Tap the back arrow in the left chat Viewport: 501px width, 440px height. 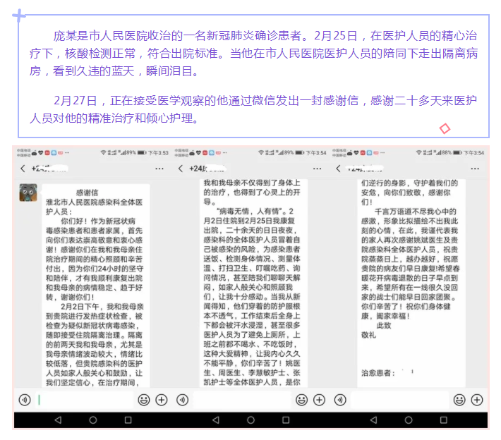(23, 169)
